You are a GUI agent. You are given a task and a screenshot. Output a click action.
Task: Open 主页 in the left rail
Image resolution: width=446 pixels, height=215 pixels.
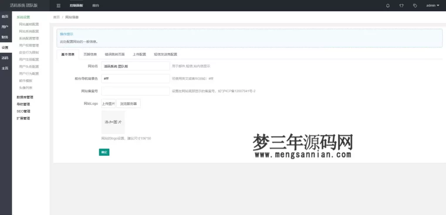coord(5,68)
